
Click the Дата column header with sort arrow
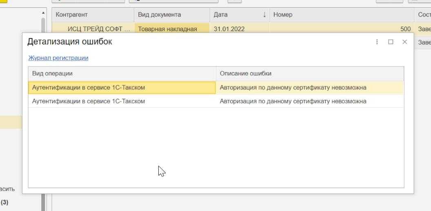pos(240,15)
